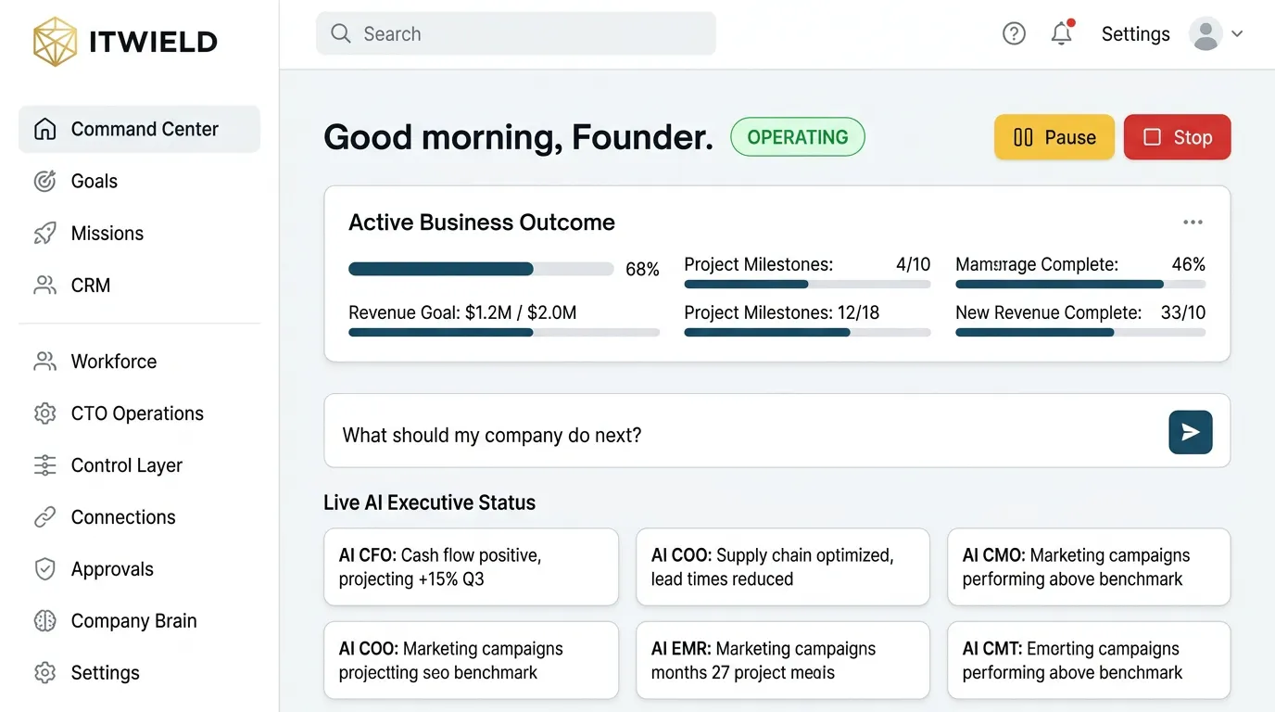Open Command Center home icon
1275x712 pixels.
tap(44, 129)
